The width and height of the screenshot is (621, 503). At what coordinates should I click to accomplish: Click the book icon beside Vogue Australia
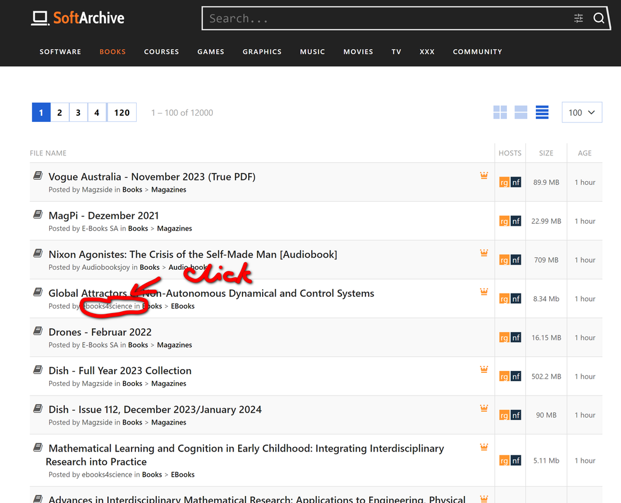(38, 175)
